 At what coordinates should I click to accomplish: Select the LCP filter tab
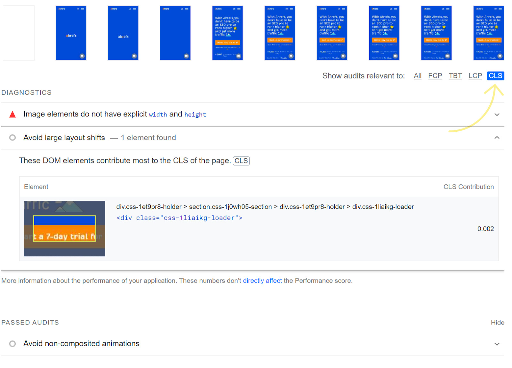click(x=475, y=76)
